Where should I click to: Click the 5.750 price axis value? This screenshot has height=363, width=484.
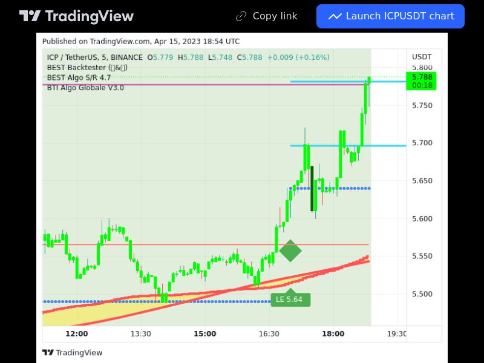422,105
